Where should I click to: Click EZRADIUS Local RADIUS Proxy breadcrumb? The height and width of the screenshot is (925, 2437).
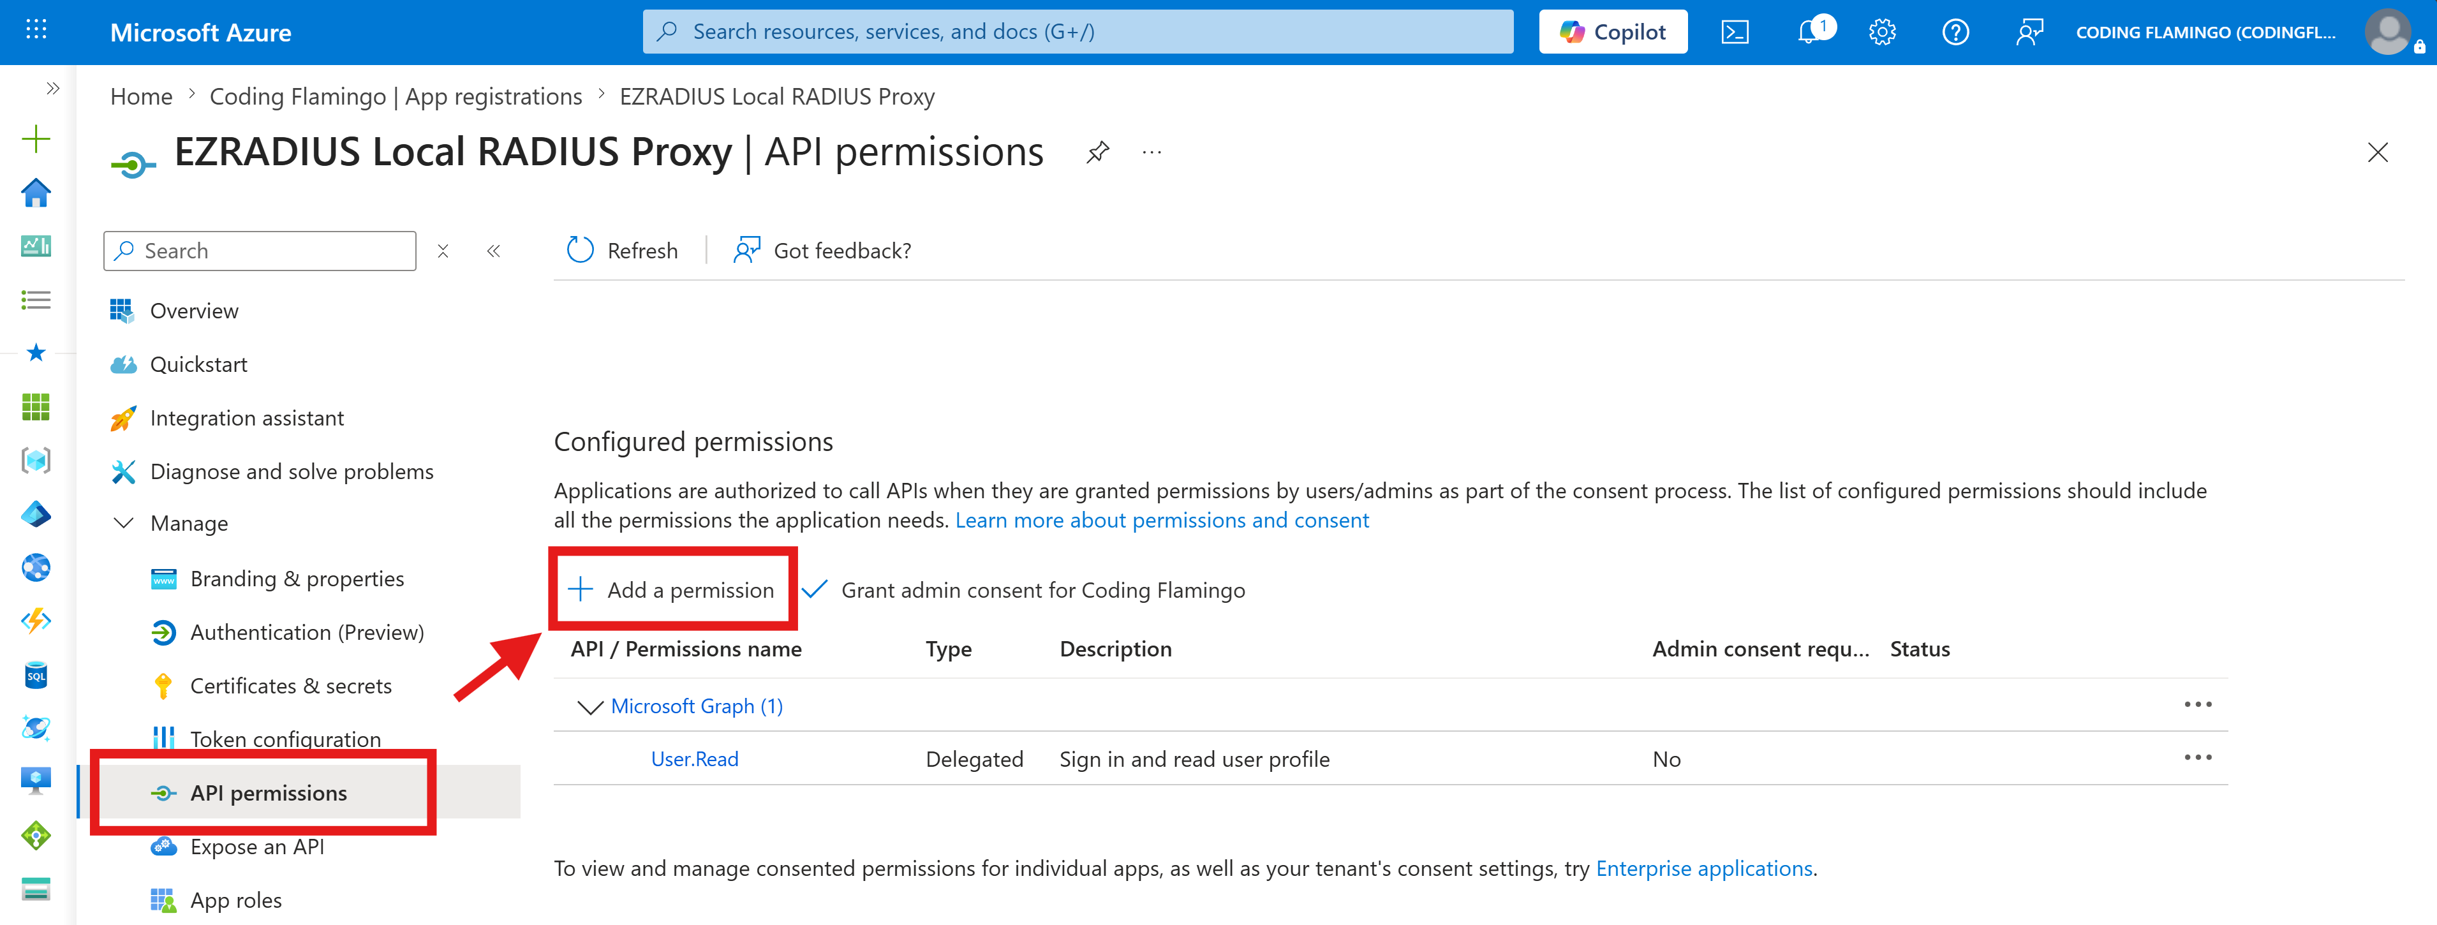click(776, 96)
